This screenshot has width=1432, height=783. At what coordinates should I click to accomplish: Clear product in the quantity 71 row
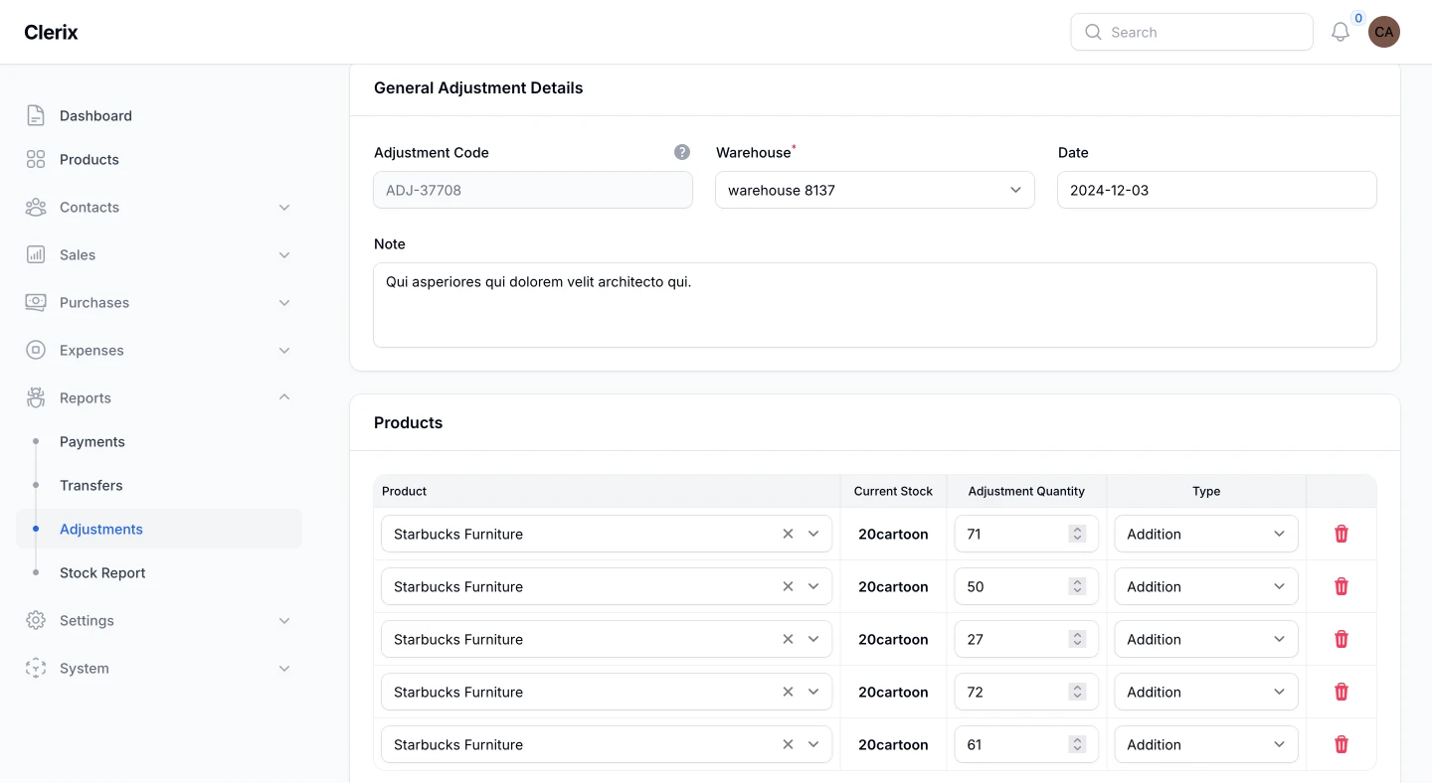(x=788, y=534)
